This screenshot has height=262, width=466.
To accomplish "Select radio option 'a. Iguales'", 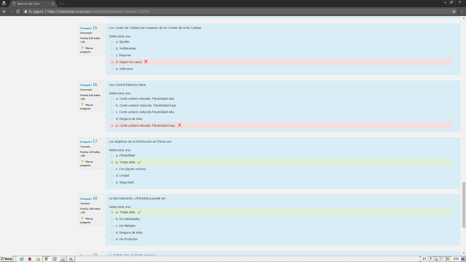I will [112, 42].
